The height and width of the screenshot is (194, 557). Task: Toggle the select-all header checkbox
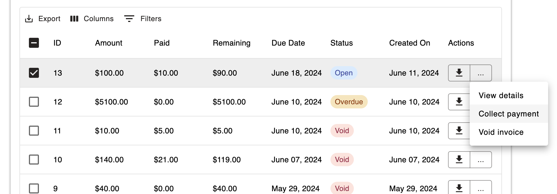click(x=34, y=43)
